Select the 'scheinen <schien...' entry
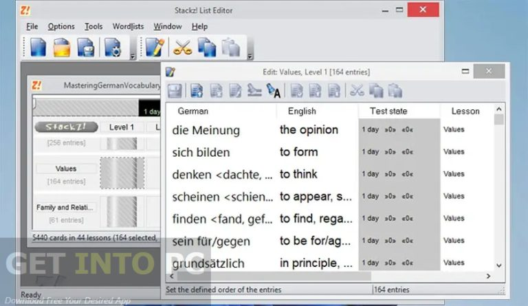This screenshot has width=528, height=306. click(x=223, y=197)
